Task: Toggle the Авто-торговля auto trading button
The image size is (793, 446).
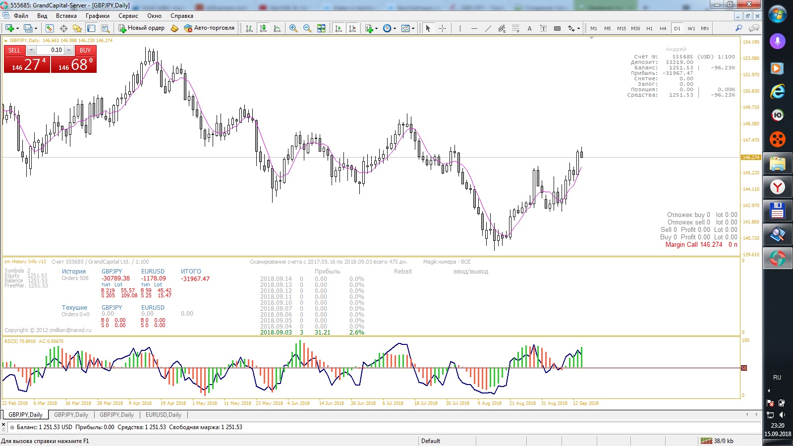Action: (209, 28)
